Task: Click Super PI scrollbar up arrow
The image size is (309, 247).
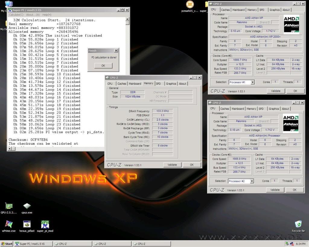Action: tap(127, 19)
